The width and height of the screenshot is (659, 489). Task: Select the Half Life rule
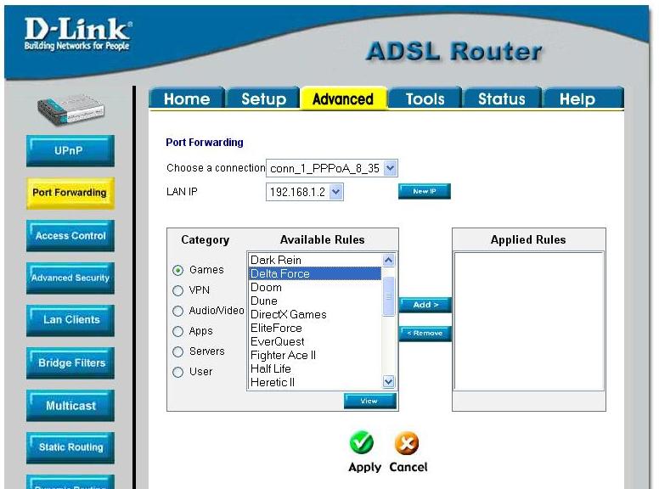315,368
